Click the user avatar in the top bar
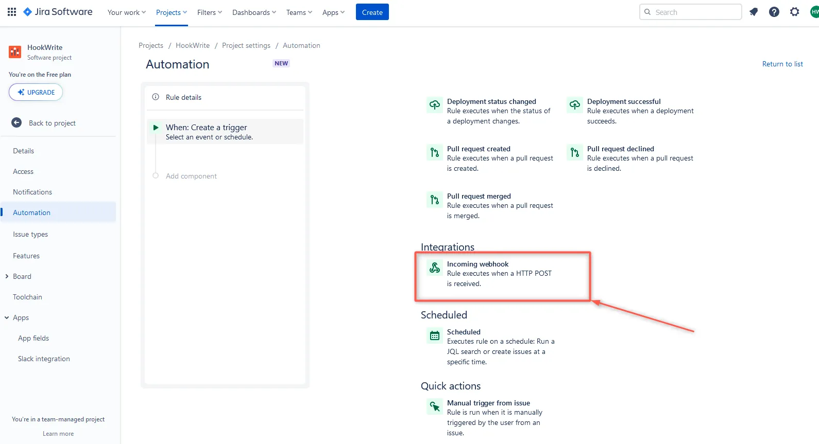This screenshot has width=819, height=444. tap(814, 12)
